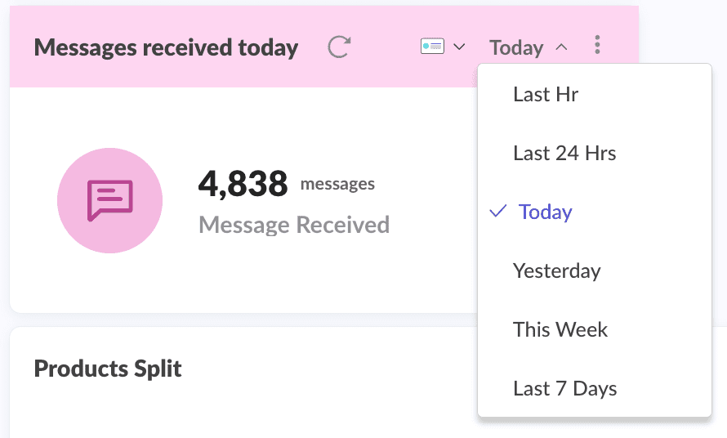Click the Message Received label

294,224
